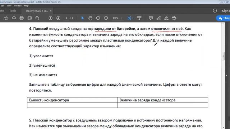
Task: Click the answer option "3) не изменится"
Action: [43, 75]
